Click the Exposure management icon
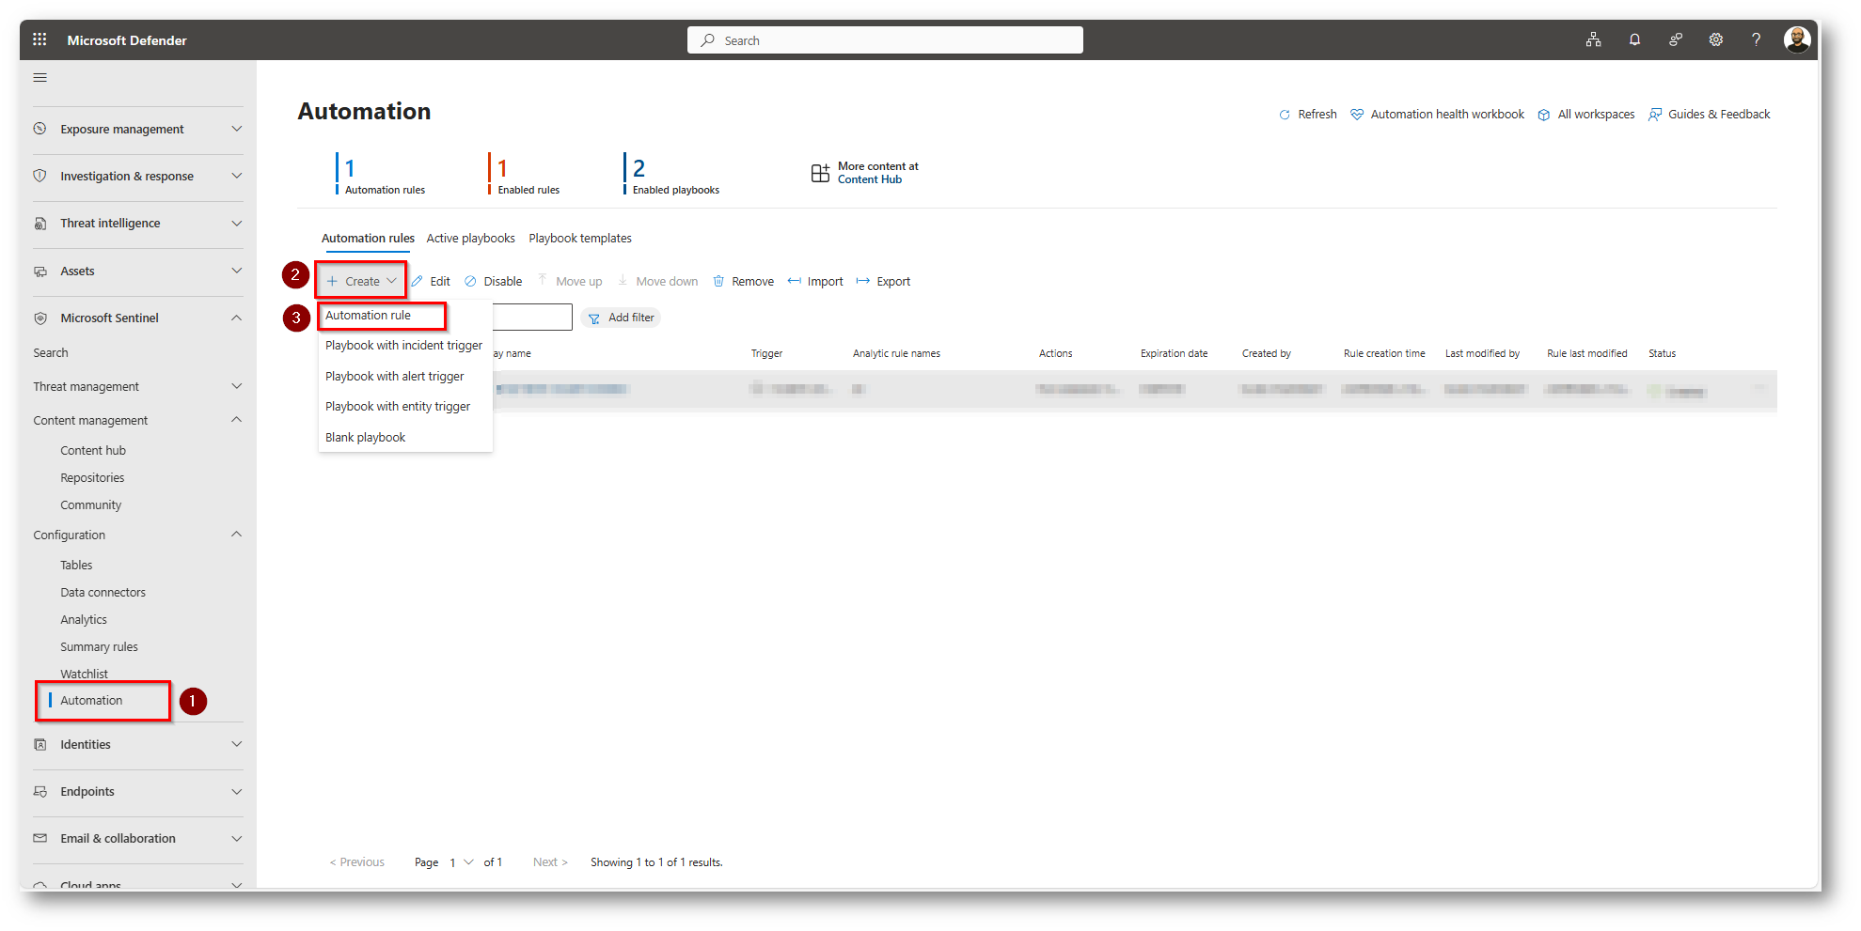 pyautogui.click(x=40, y=129)
